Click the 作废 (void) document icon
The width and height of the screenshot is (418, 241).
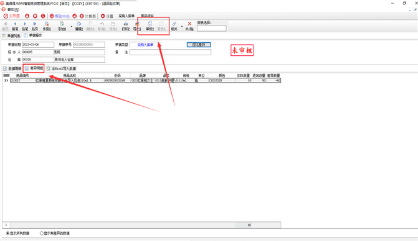47,24
